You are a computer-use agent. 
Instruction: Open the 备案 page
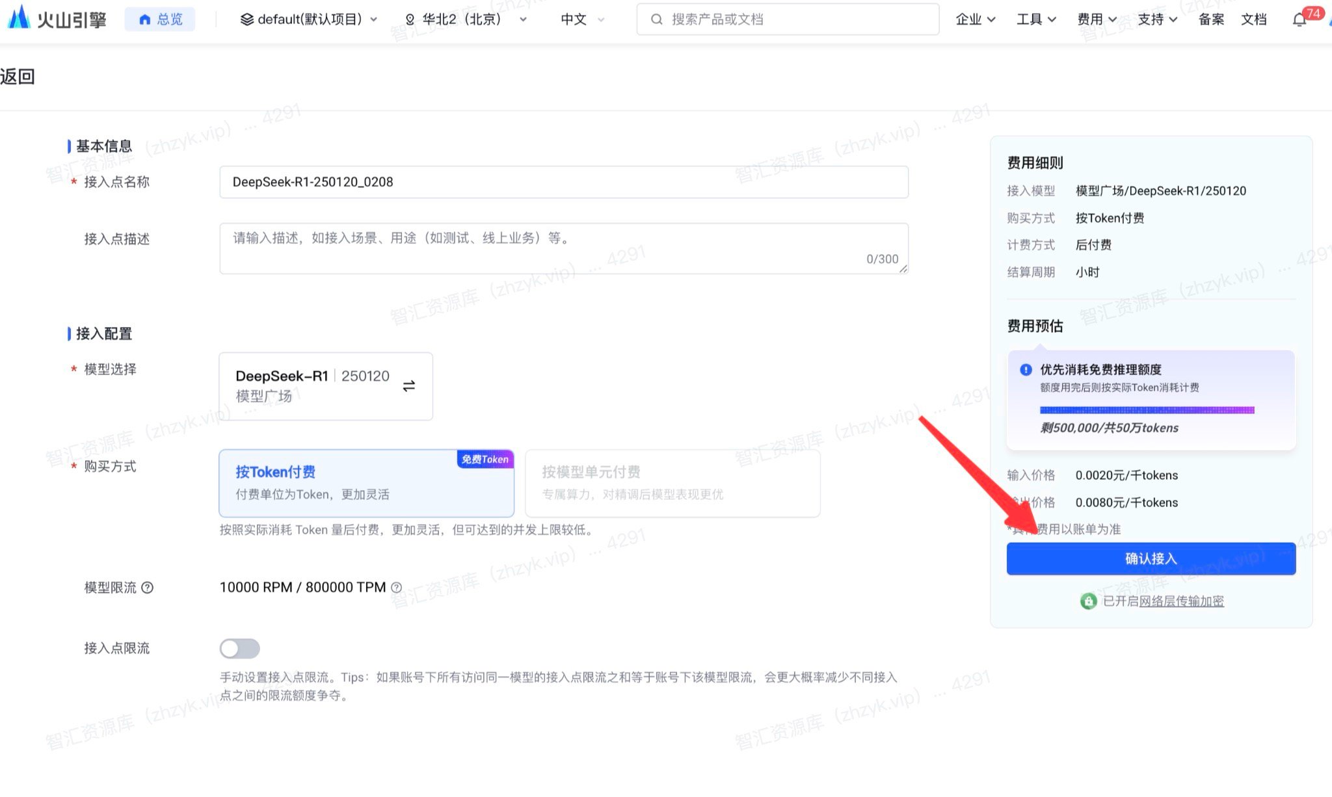tap(1211, 20)
